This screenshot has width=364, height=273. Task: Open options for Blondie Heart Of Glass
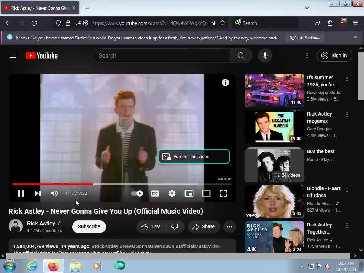coord(347,189)
